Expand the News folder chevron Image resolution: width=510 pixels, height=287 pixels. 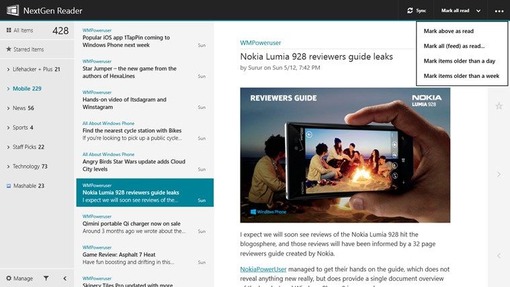tap(8, 108)
